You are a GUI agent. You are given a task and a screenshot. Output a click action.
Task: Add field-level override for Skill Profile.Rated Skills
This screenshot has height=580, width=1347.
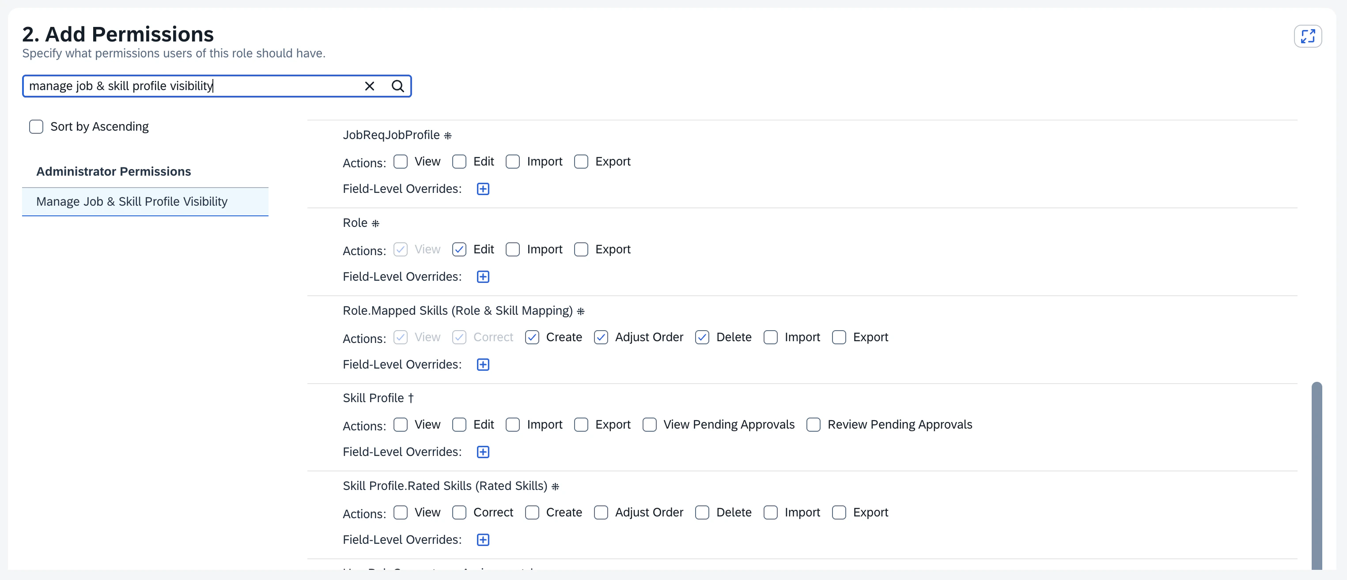(x=483, y=539)
